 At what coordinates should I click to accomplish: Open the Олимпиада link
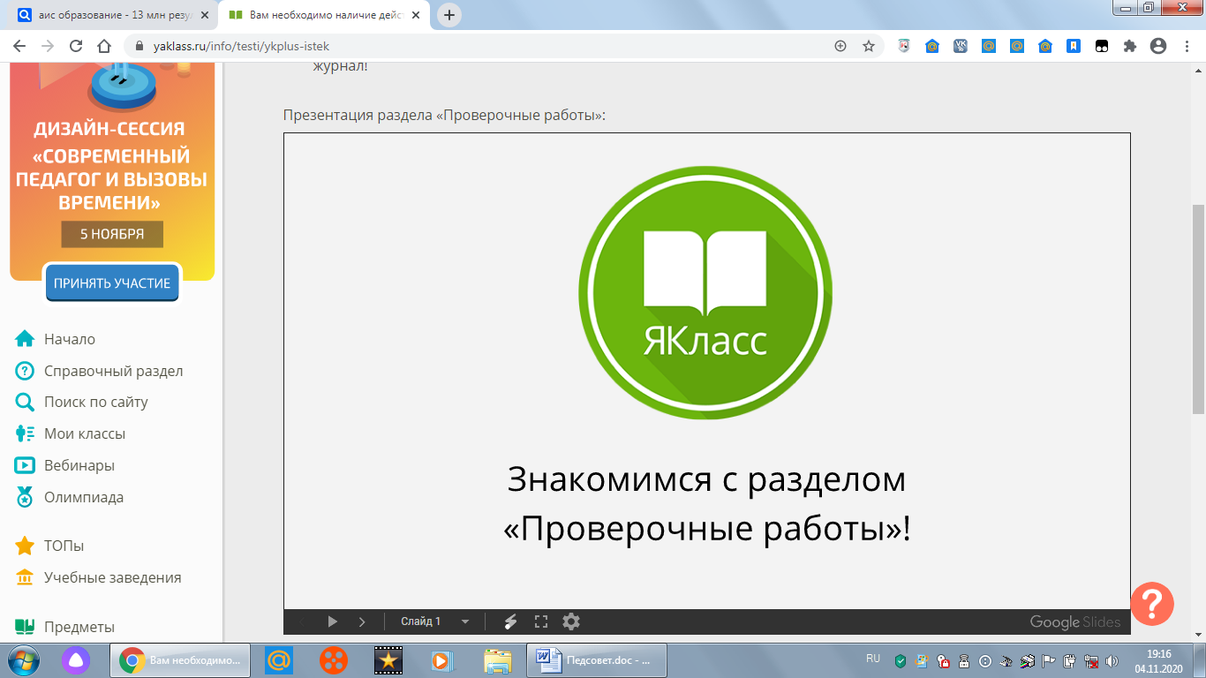[84, 497]
